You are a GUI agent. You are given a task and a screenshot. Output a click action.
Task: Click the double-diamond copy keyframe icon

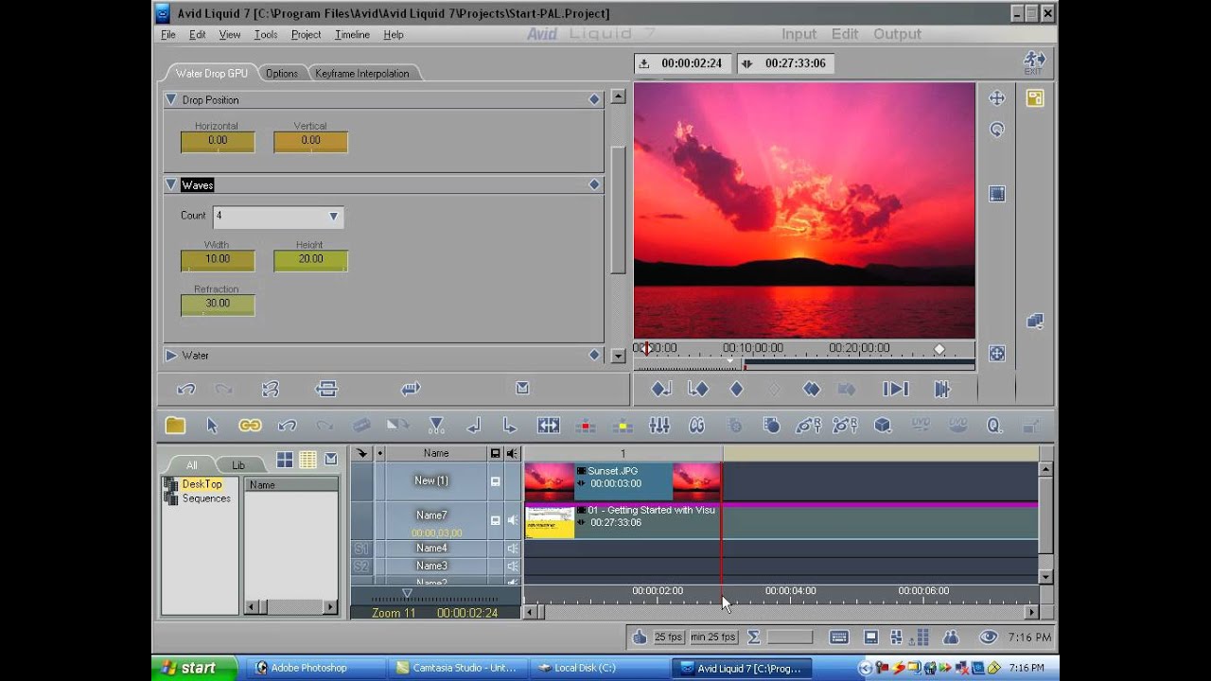coord(811,389)
